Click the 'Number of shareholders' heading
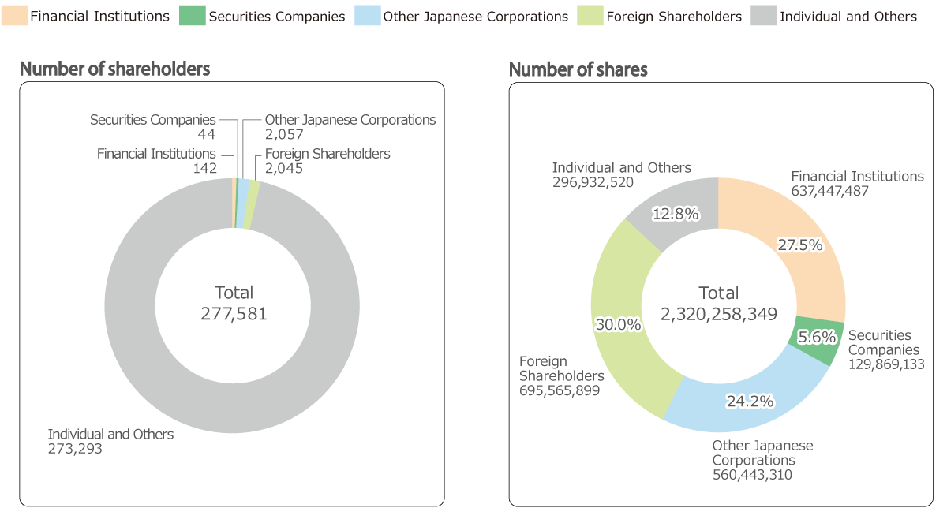This screenshot has width=947, height=508. (114, 69)
